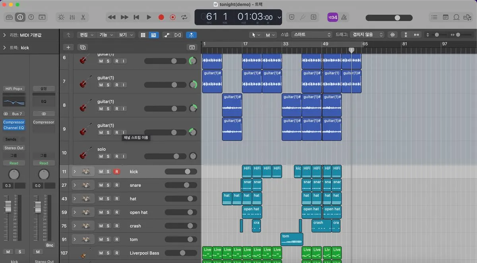Image resolution: width=477 pixels, height=263 pixels.
Task: Open the M alternate tool menu
Action: coord(270,35)
